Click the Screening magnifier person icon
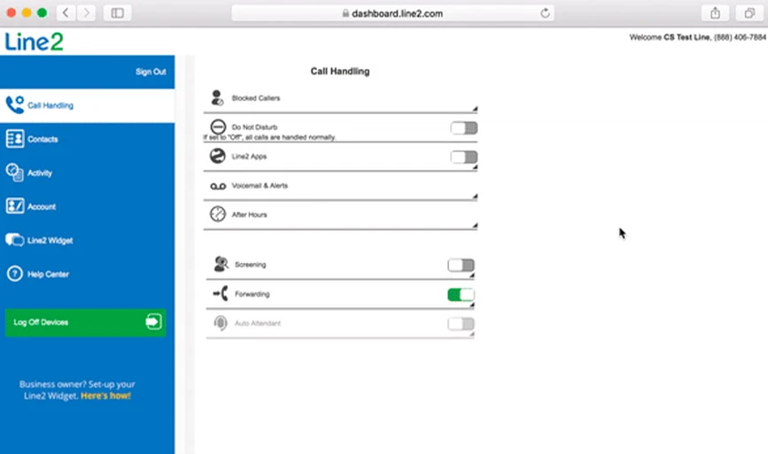Image resolution: width=768 pixels, height=454 pixels. pos(221,265)
